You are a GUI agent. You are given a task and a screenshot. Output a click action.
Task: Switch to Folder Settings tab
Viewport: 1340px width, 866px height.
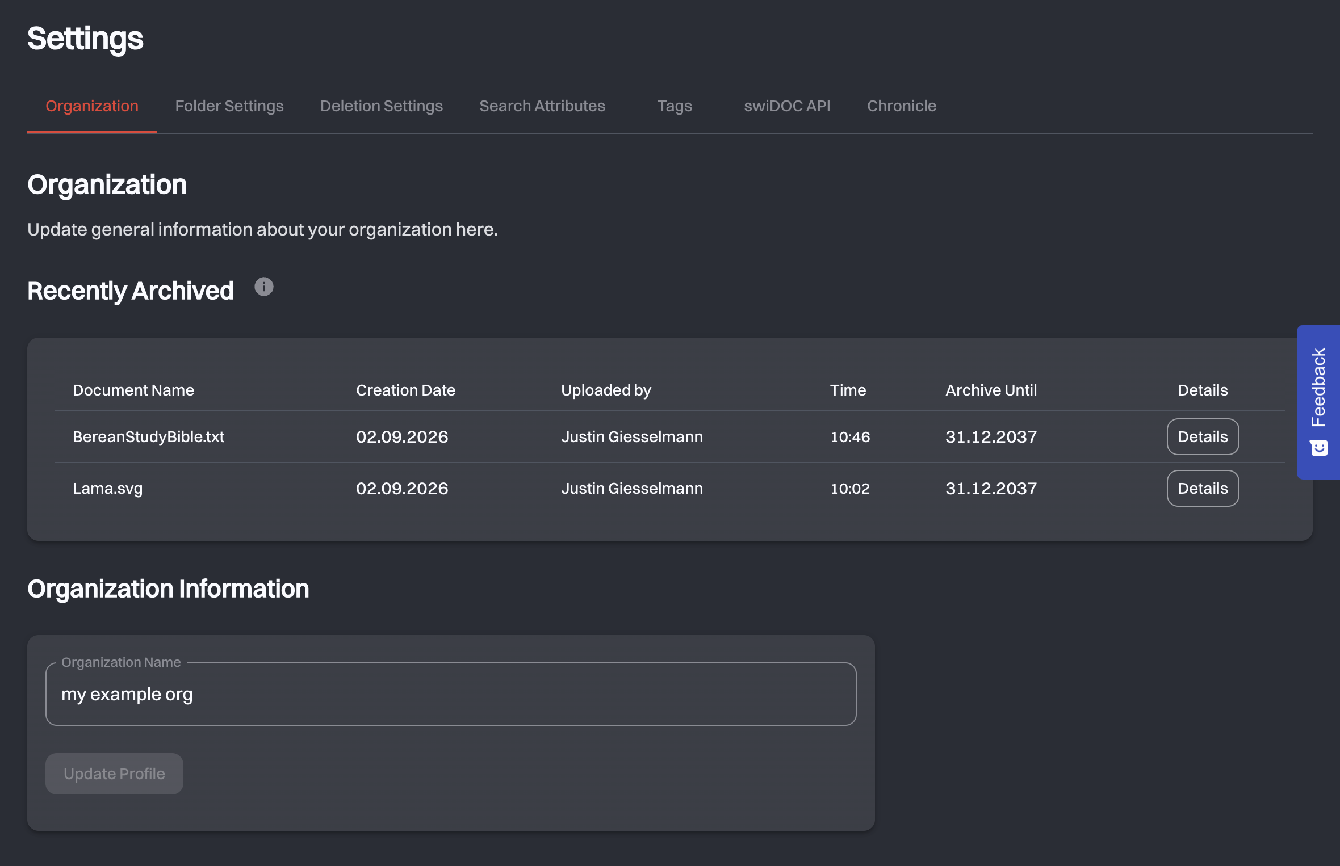click(229, 106)
